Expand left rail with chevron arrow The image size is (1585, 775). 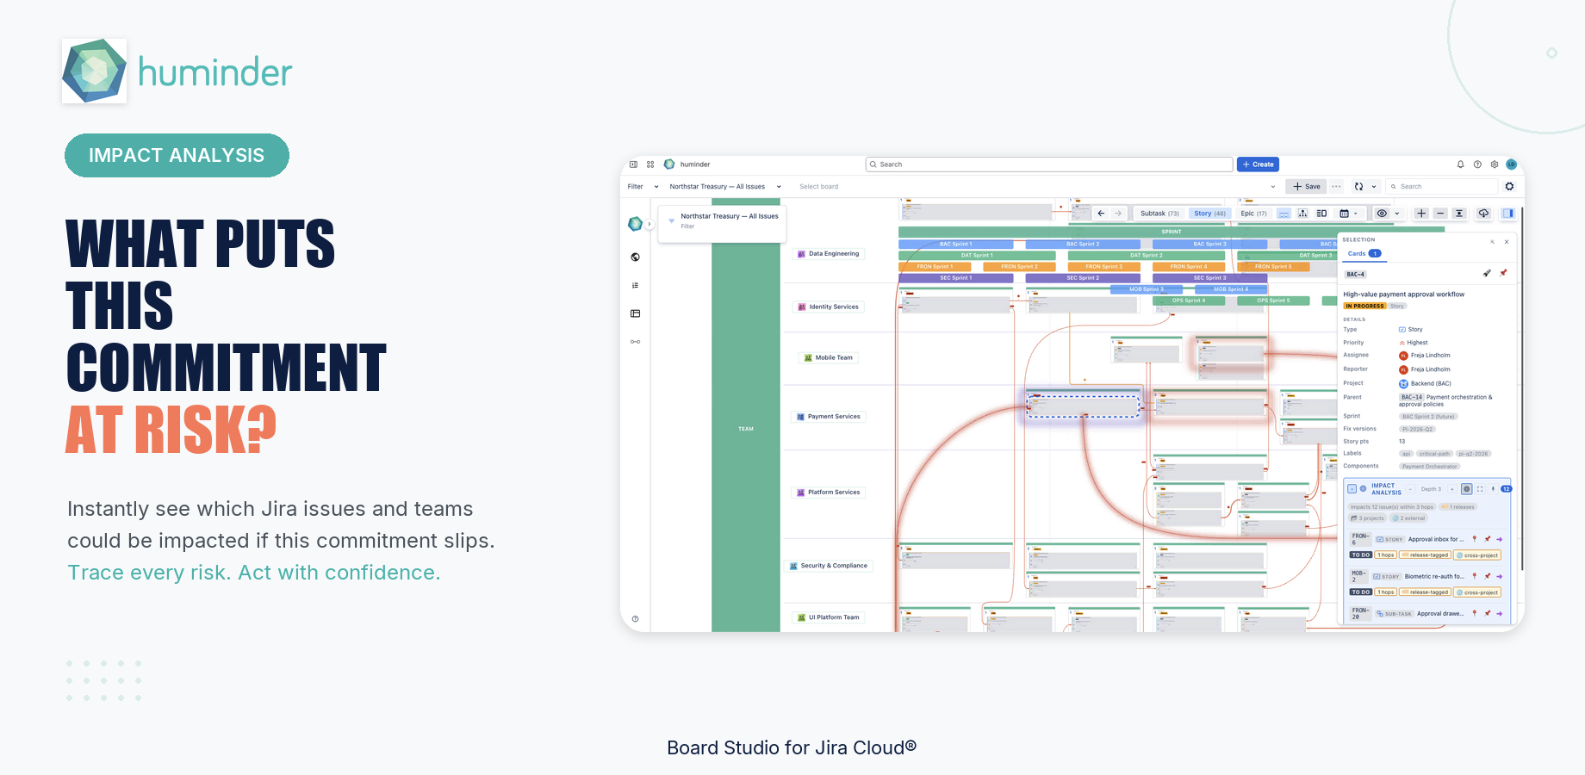[x=650, y=224]
